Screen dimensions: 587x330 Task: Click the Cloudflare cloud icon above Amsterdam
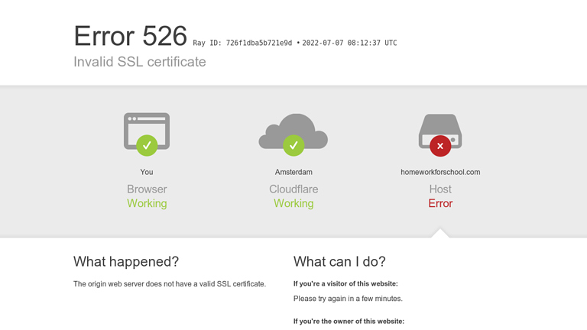tap(293, 134)
